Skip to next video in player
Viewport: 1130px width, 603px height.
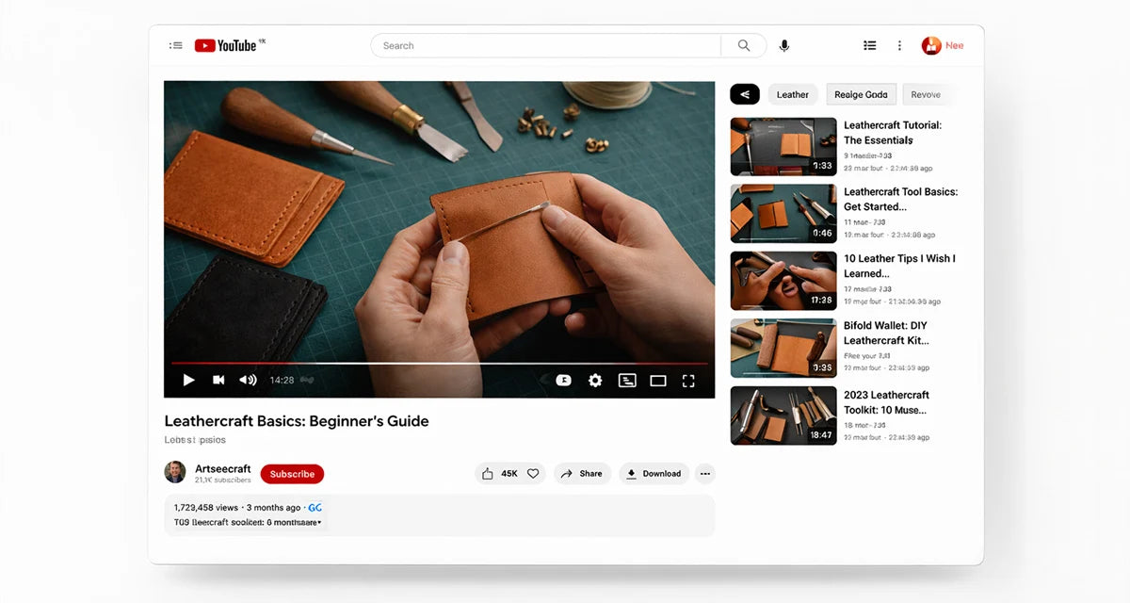point(218,380)
